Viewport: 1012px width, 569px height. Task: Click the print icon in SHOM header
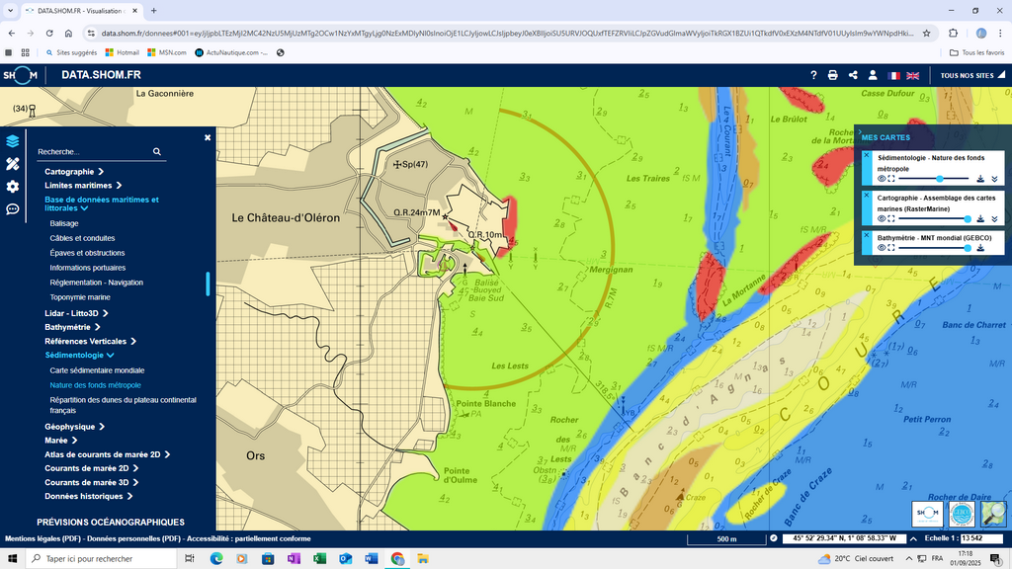pos(832,75)
